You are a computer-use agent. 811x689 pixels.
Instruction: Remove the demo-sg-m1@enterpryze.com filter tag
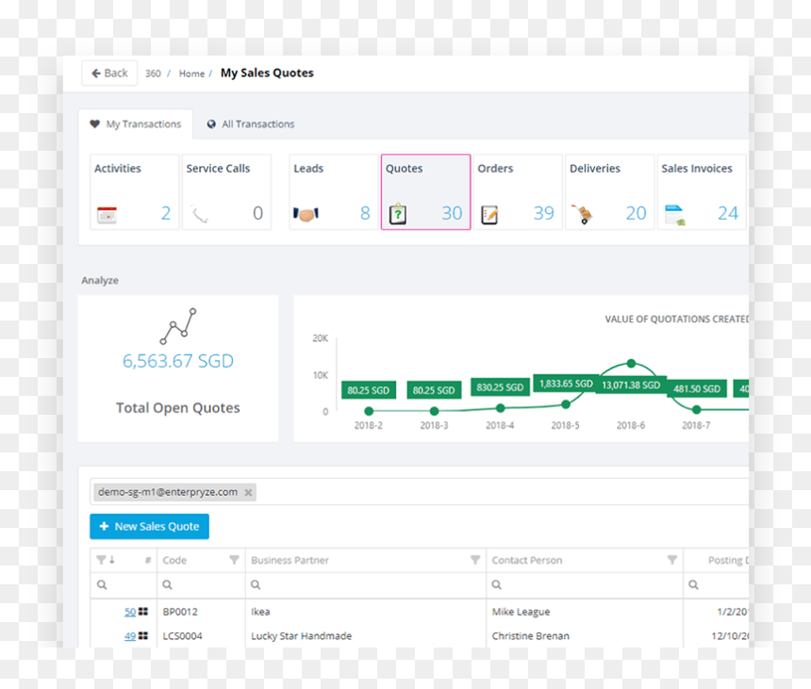tap(248, 493)
